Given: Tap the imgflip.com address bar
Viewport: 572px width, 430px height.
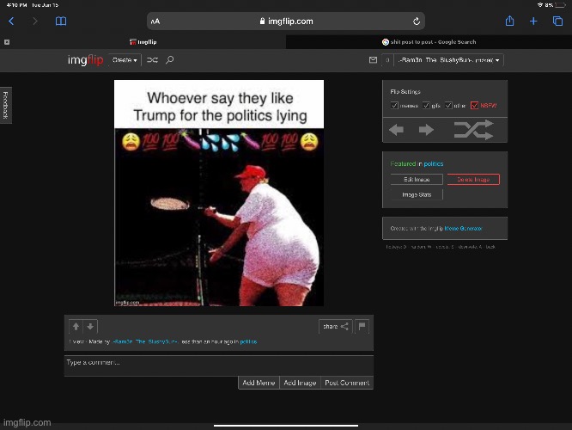Looking at the screenshot, I should (x=286, y=21).
